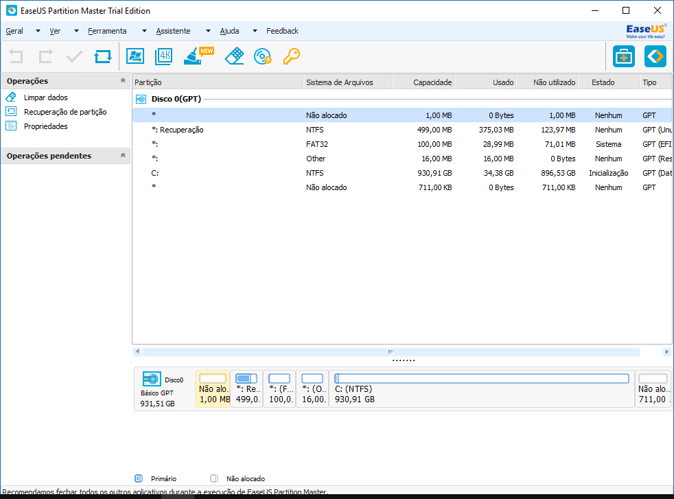The height and width of the screenshot is (499, 674).
Task: Launch the Cleanup tool with NEW badge
Action: click(x=198, y=56)
